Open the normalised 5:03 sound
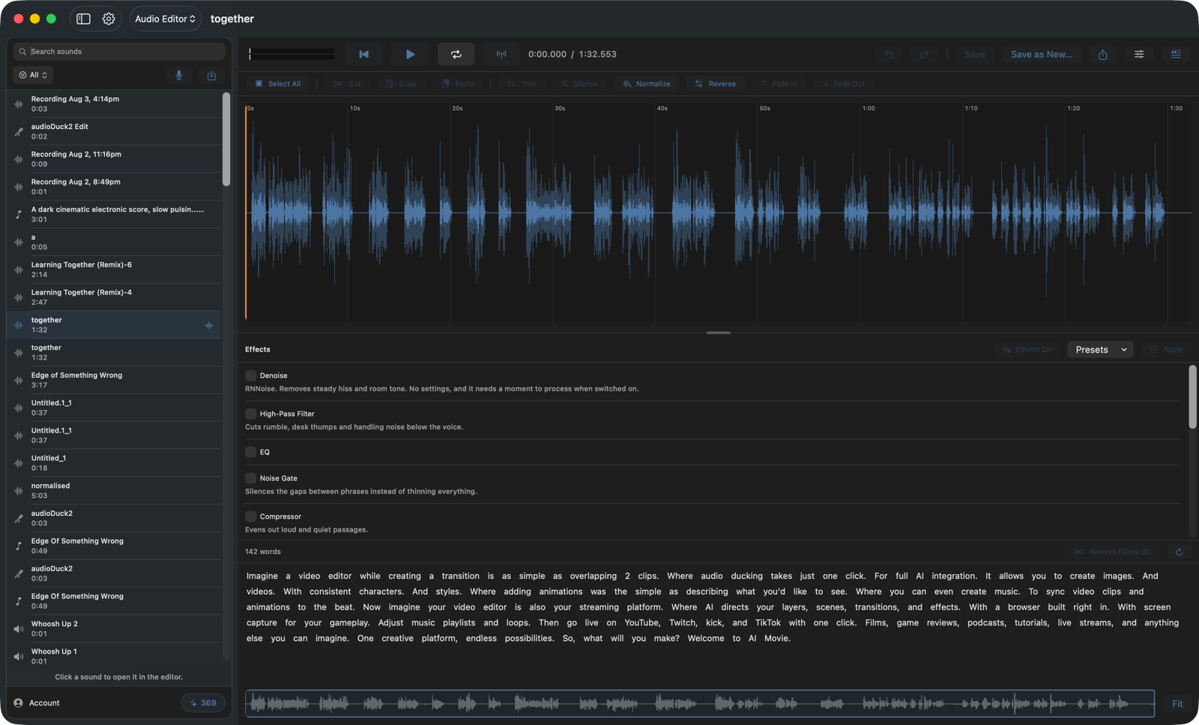This screenshot has width=1199, height=725. point(114,490)
